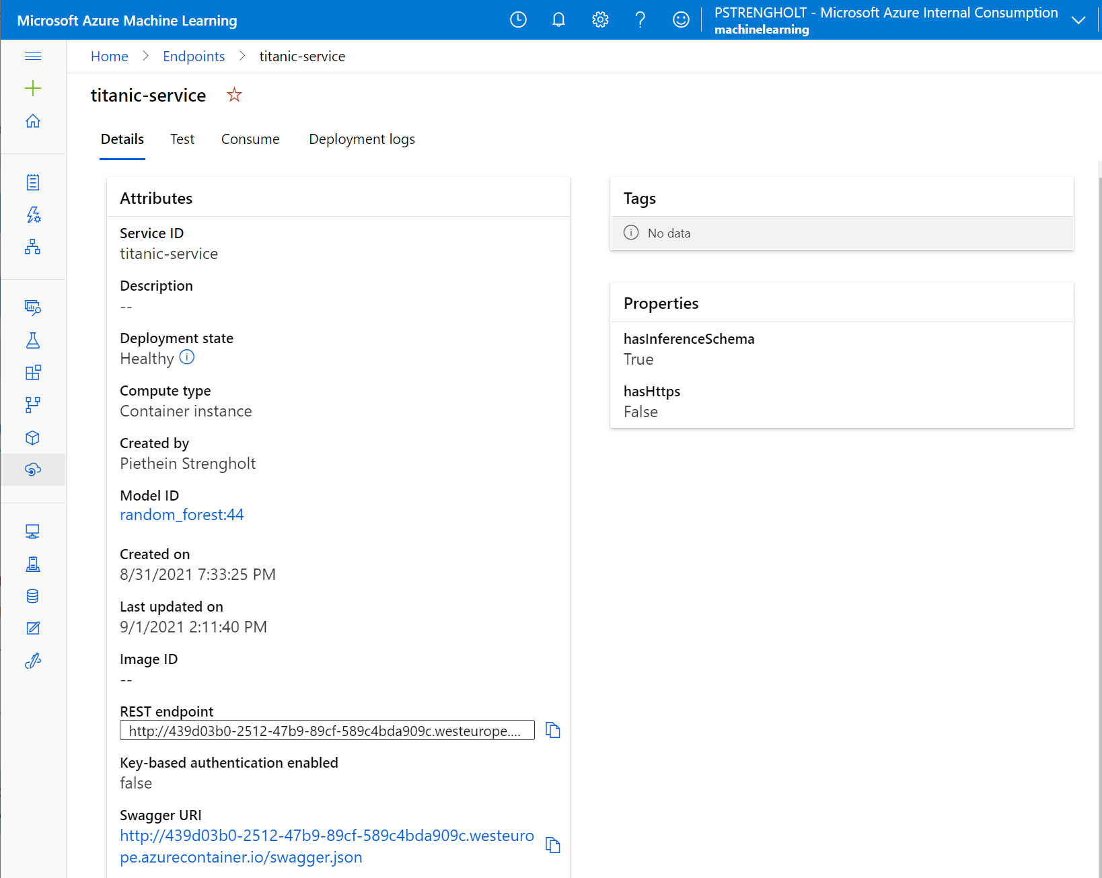Screen dimensions: 1102x878
Task: Copy the Swagger URI
Action: 552,845
